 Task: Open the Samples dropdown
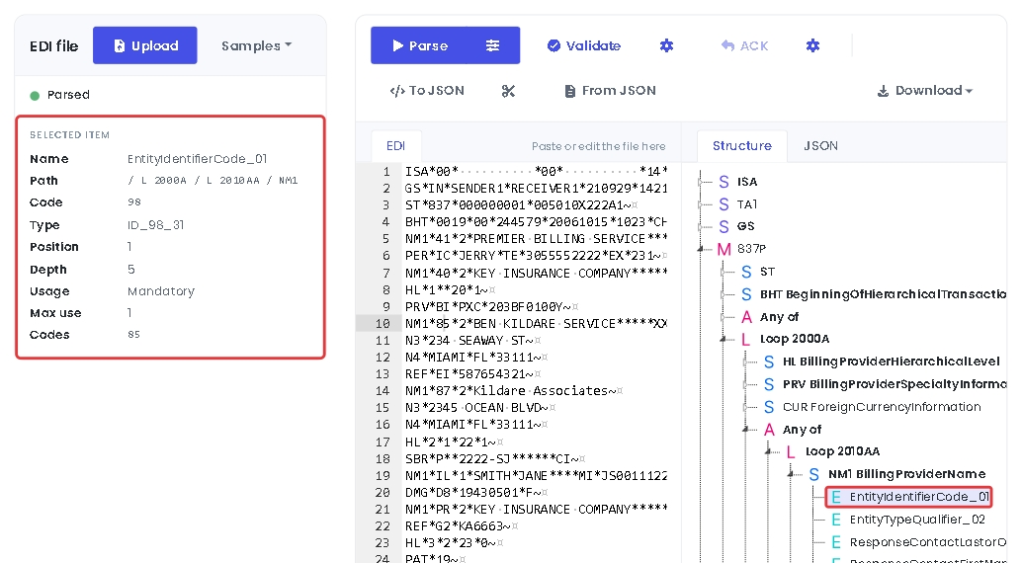256,45
